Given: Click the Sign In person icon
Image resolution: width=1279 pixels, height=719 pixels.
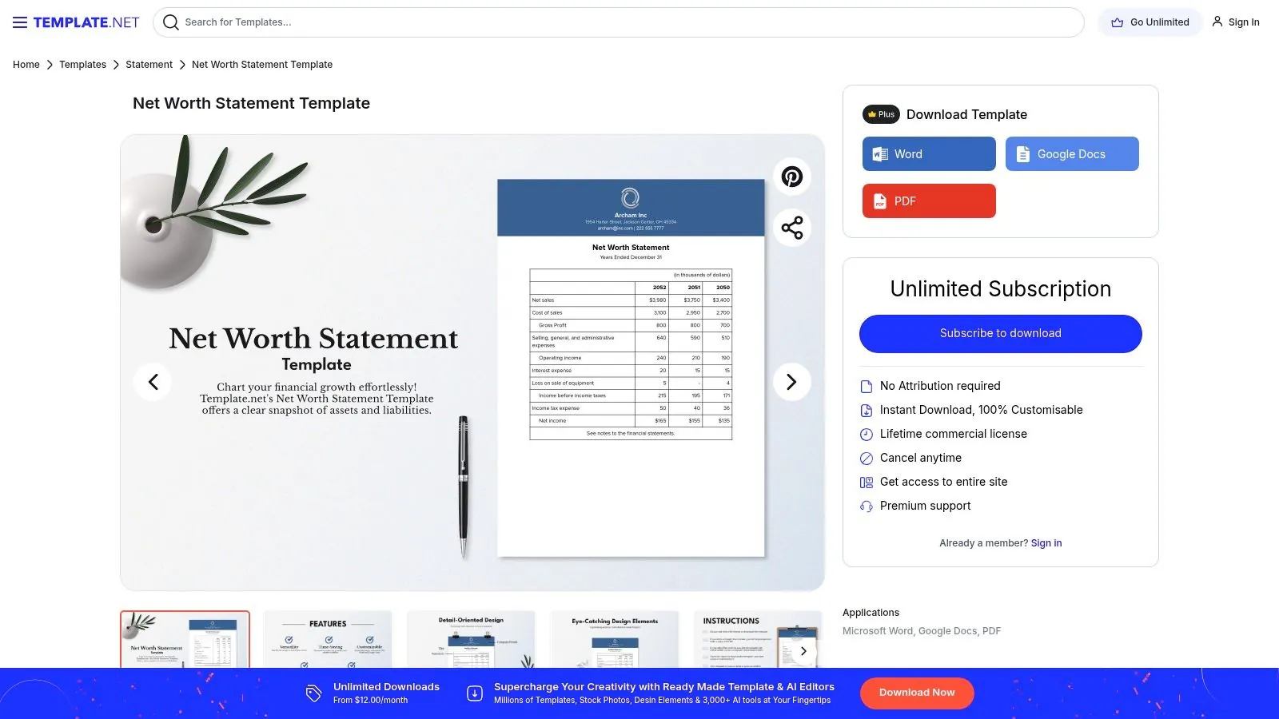Looking at the screenshot, I should 1217,22.
